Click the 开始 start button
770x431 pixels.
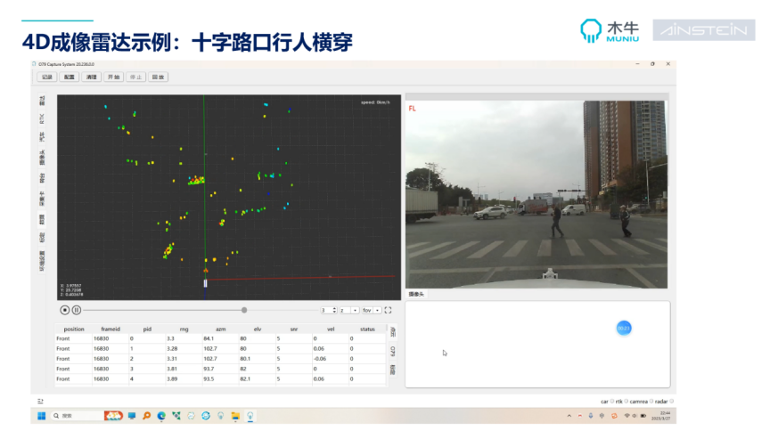(x=113, y=77)
